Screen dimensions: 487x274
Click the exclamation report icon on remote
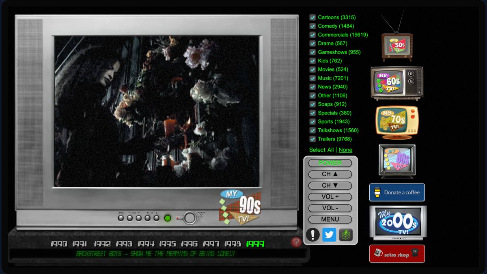point(312,235)
